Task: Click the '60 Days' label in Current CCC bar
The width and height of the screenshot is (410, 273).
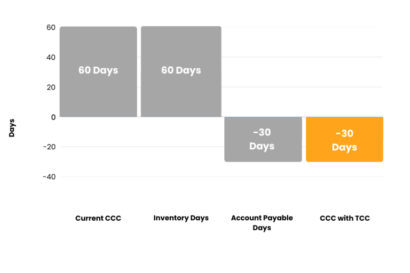Action: (x=98, y=70)
